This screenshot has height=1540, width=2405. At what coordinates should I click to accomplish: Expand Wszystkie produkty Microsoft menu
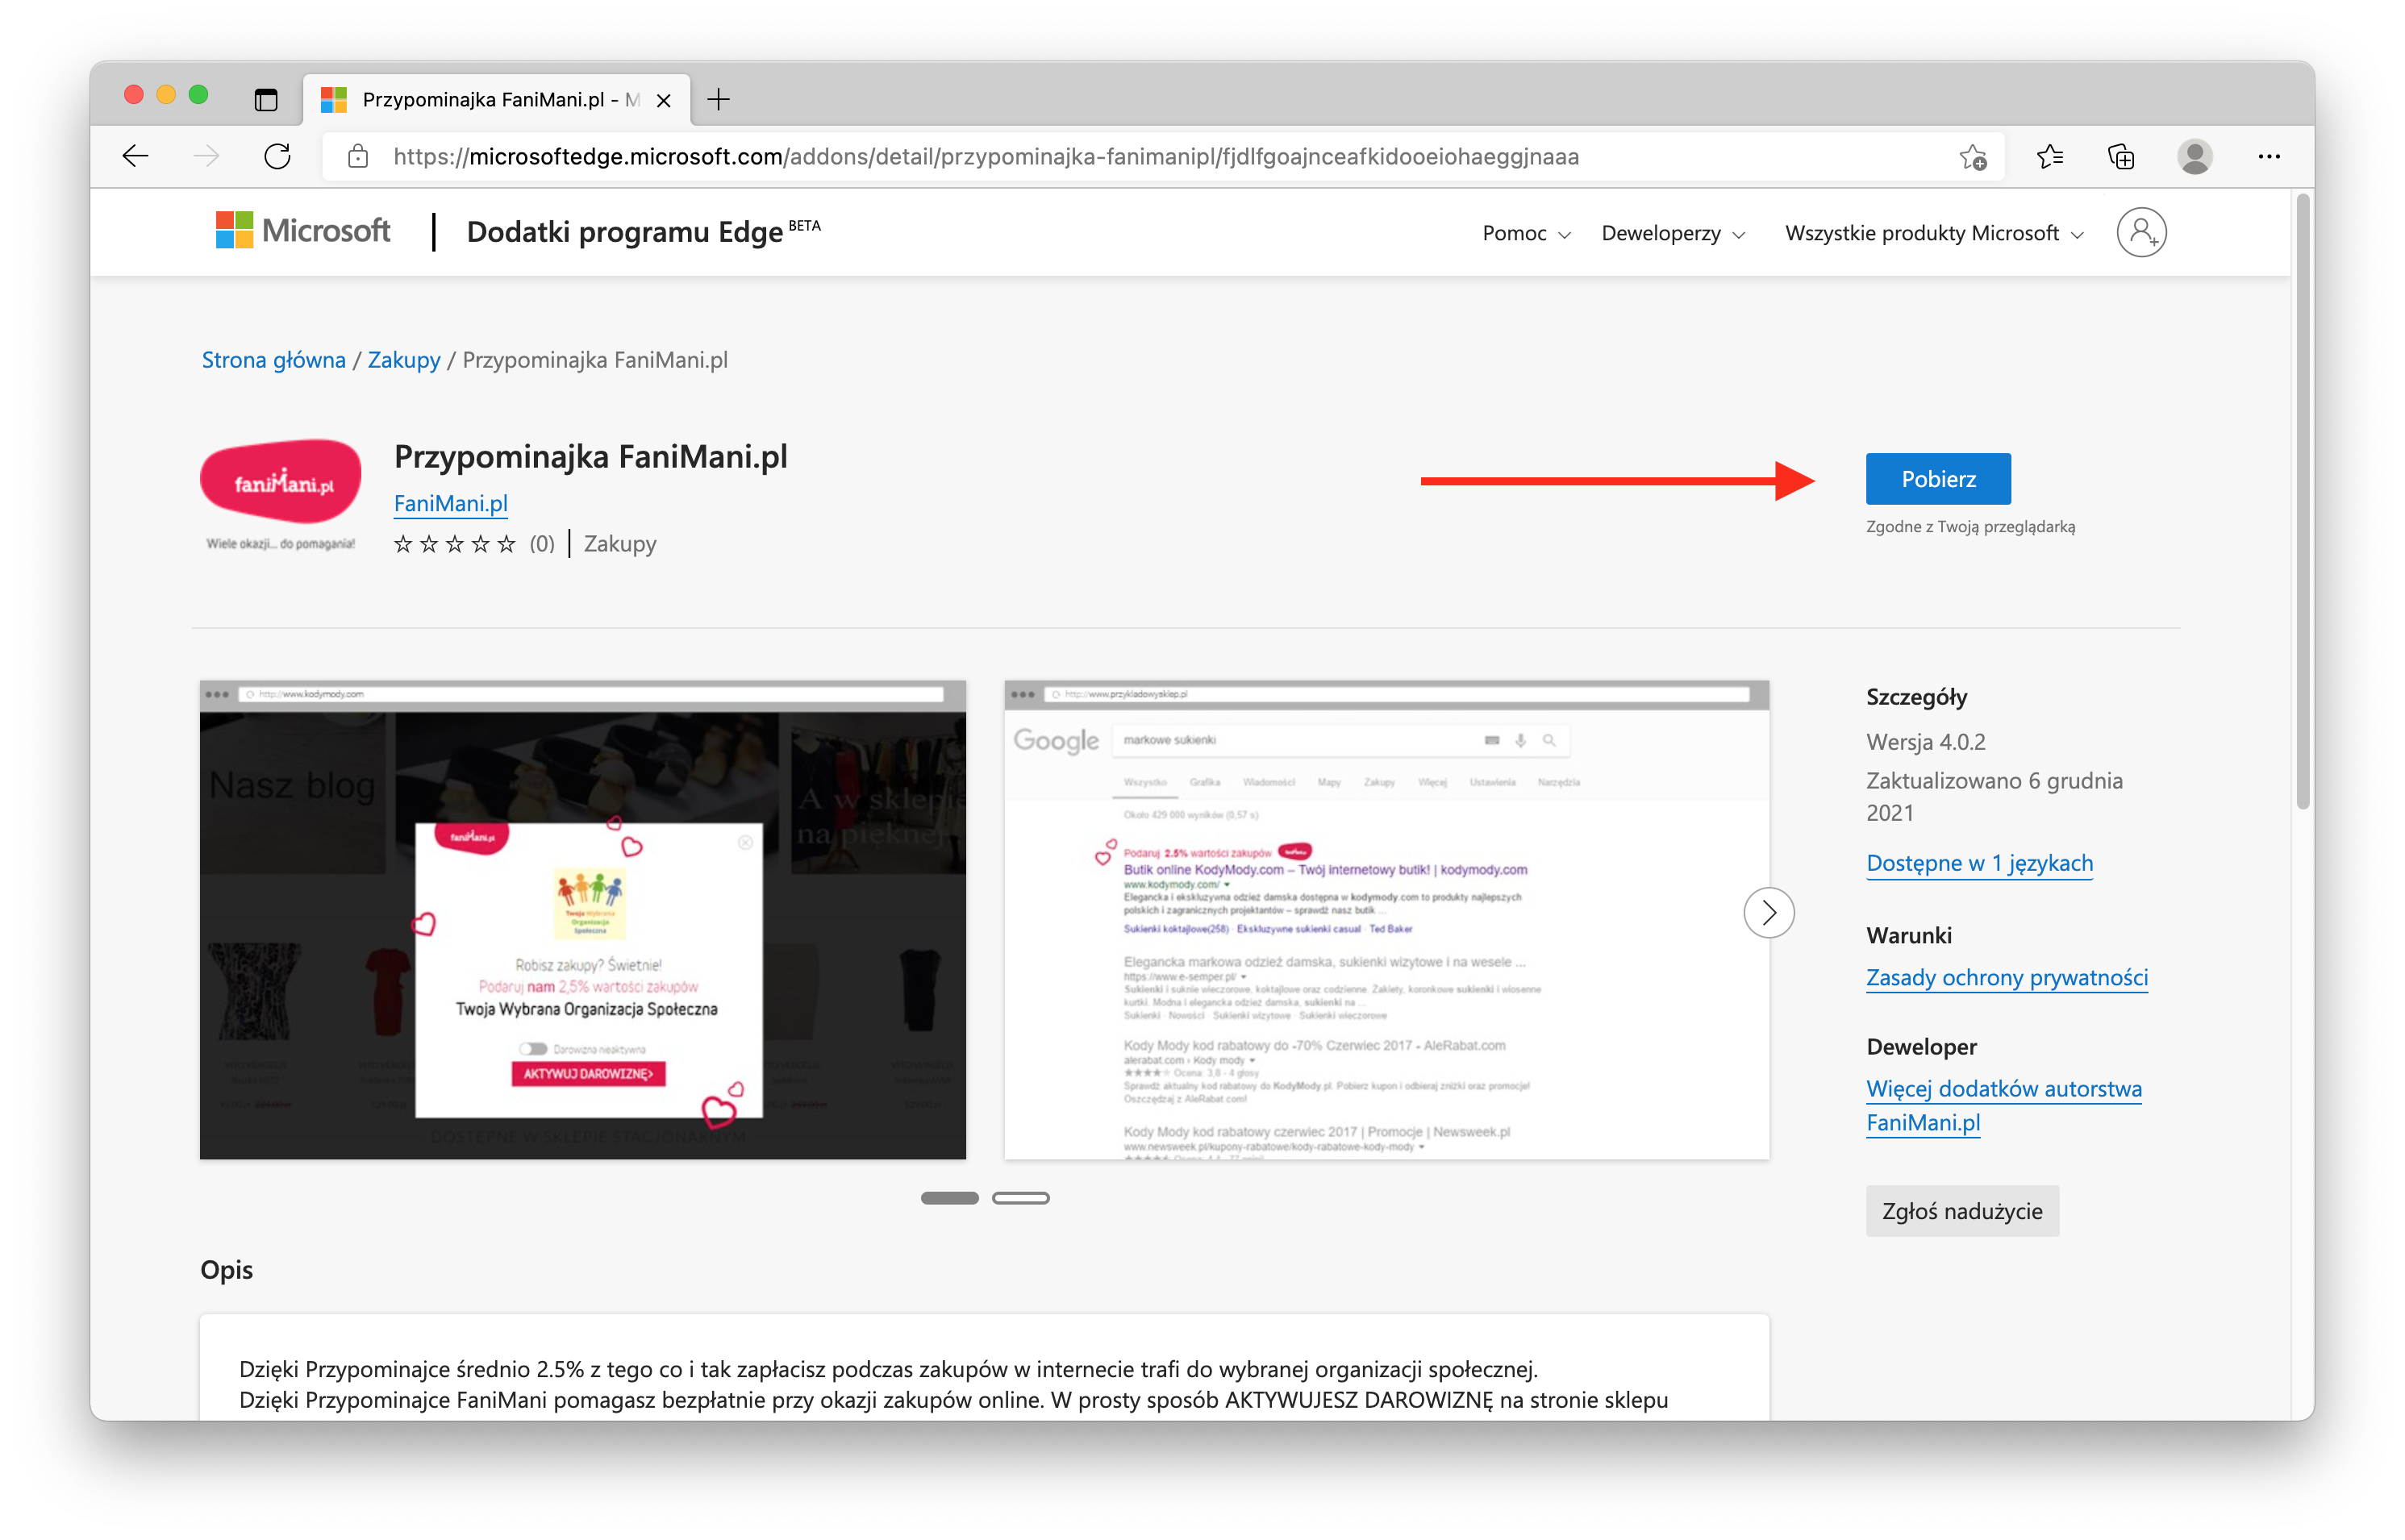1934,233
